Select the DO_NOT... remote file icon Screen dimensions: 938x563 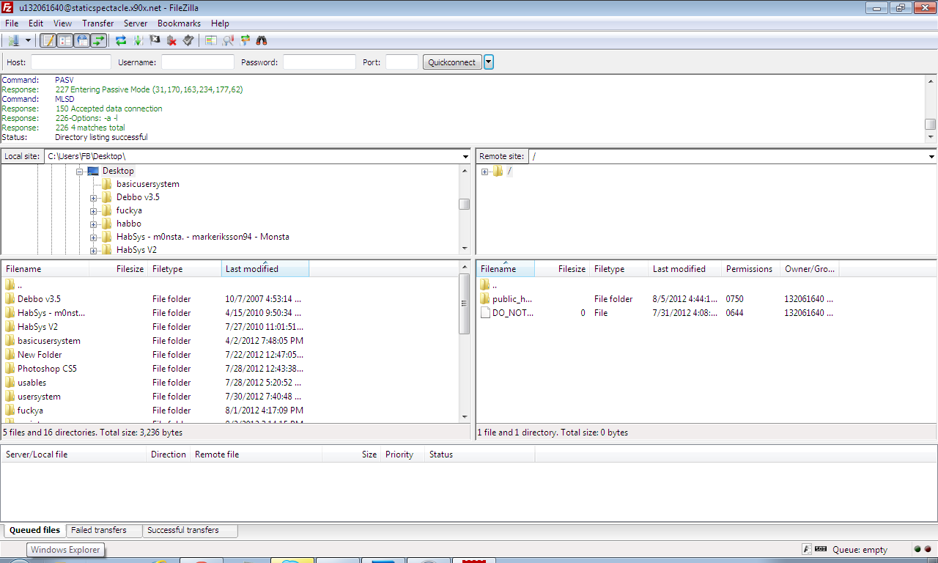485,313
